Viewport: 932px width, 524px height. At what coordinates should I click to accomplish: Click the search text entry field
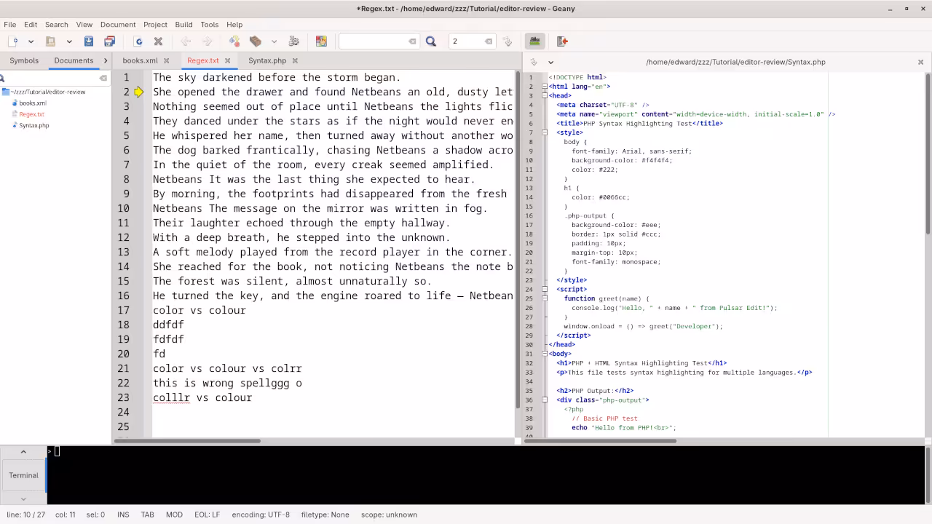[x=375, y=41]
